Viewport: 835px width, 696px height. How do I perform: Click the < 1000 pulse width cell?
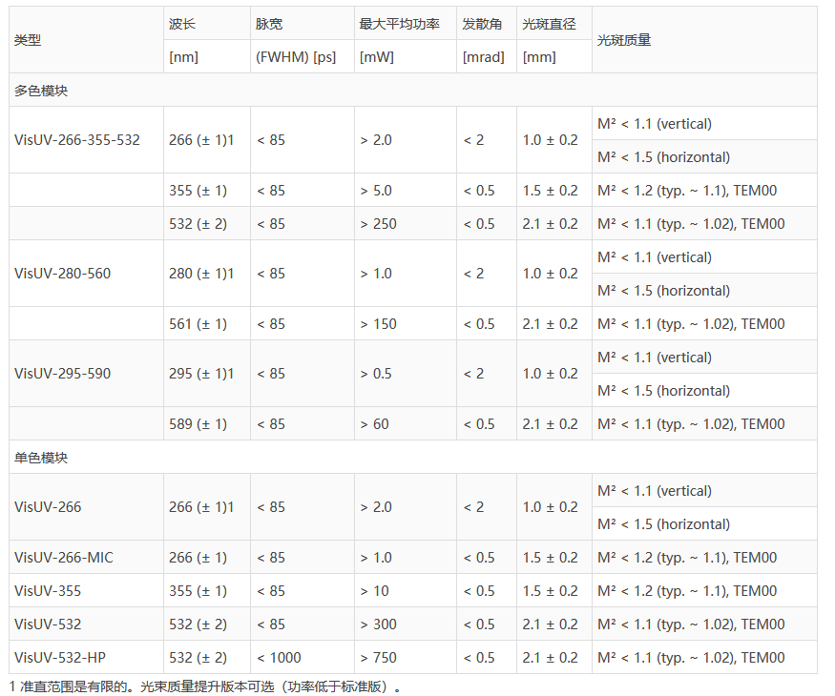click(279, 658)
